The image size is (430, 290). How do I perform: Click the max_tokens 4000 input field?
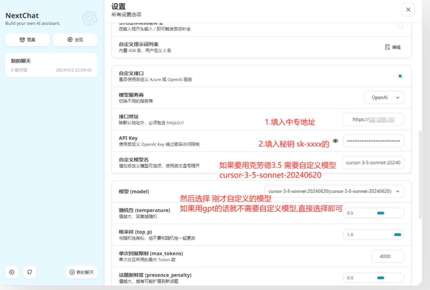pyautogui.click(x=388, y=256)
